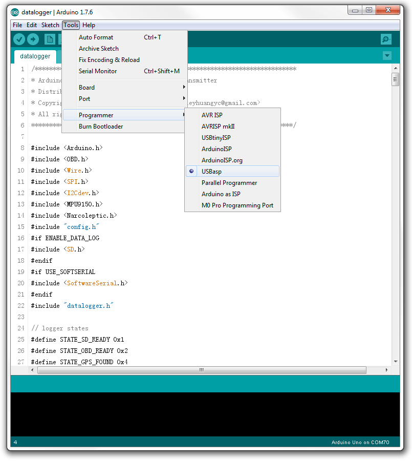The image size is (412, 461).
Task: Click 'Arduino Uno on COM70' status text
Action: (x=360, y=442)
